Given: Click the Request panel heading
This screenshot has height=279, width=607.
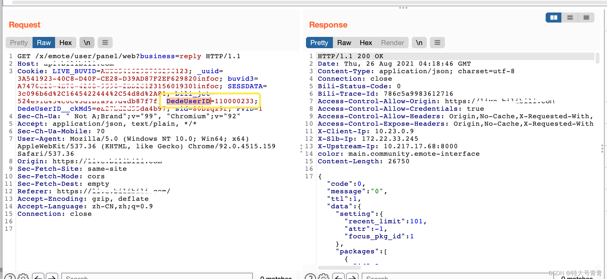Looking at the screenshot, I should click(x=25, y=25).
